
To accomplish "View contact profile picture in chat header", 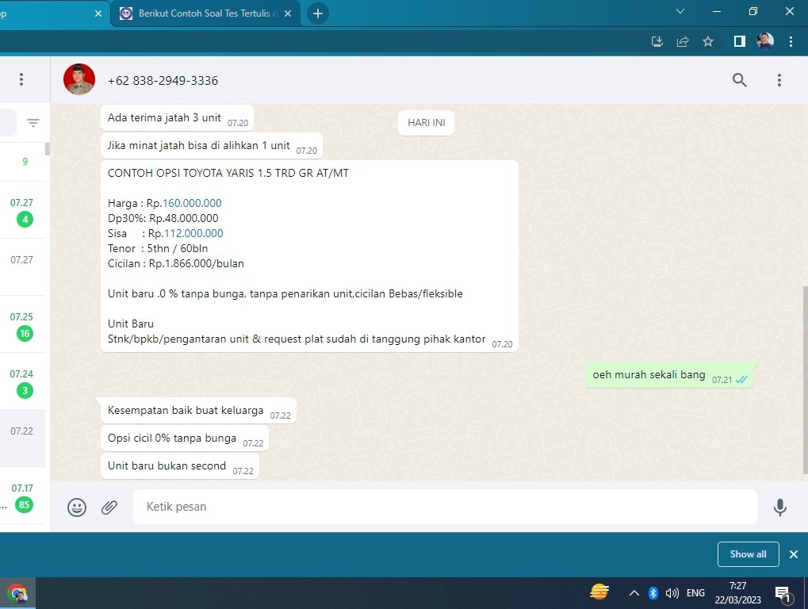I will [x=79, y=79].
